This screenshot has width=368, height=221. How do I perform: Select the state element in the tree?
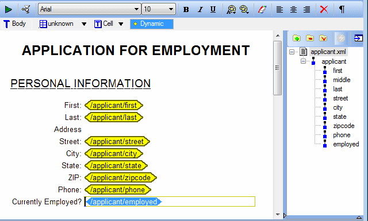pyautogui.click(x=340, y=117)
